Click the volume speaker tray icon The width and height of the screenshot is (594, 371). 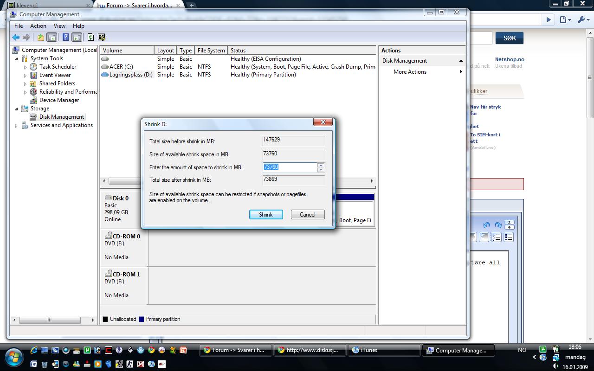coord(555,366)
